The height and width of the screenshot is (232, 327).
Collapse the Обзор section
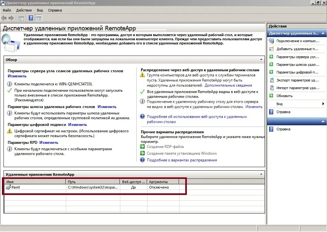click(x=261, y=59)
